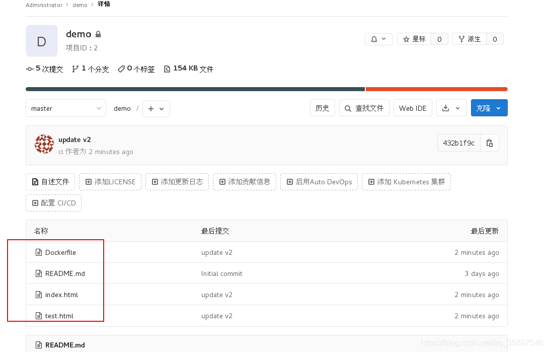Open the star count 0 link
The image size is (548, 352).
coord(440,39)
